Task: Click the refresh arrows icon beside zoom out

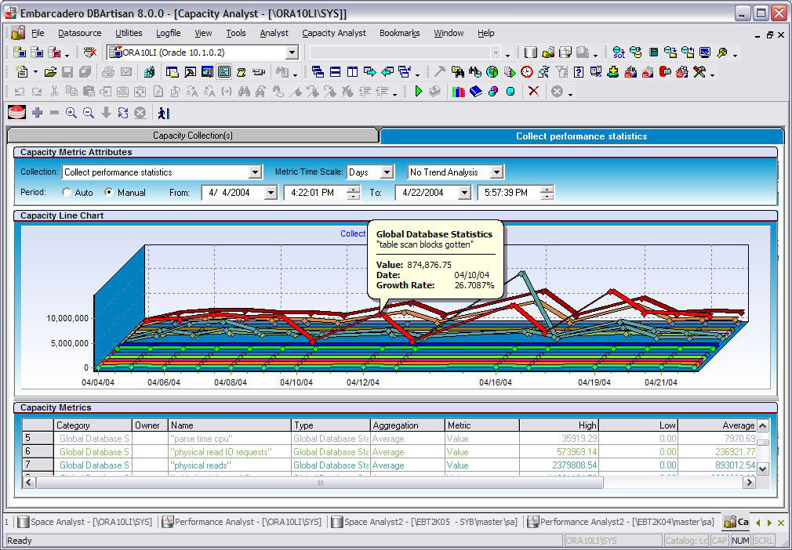Action: pyautogui.click(x=123, y=113)
